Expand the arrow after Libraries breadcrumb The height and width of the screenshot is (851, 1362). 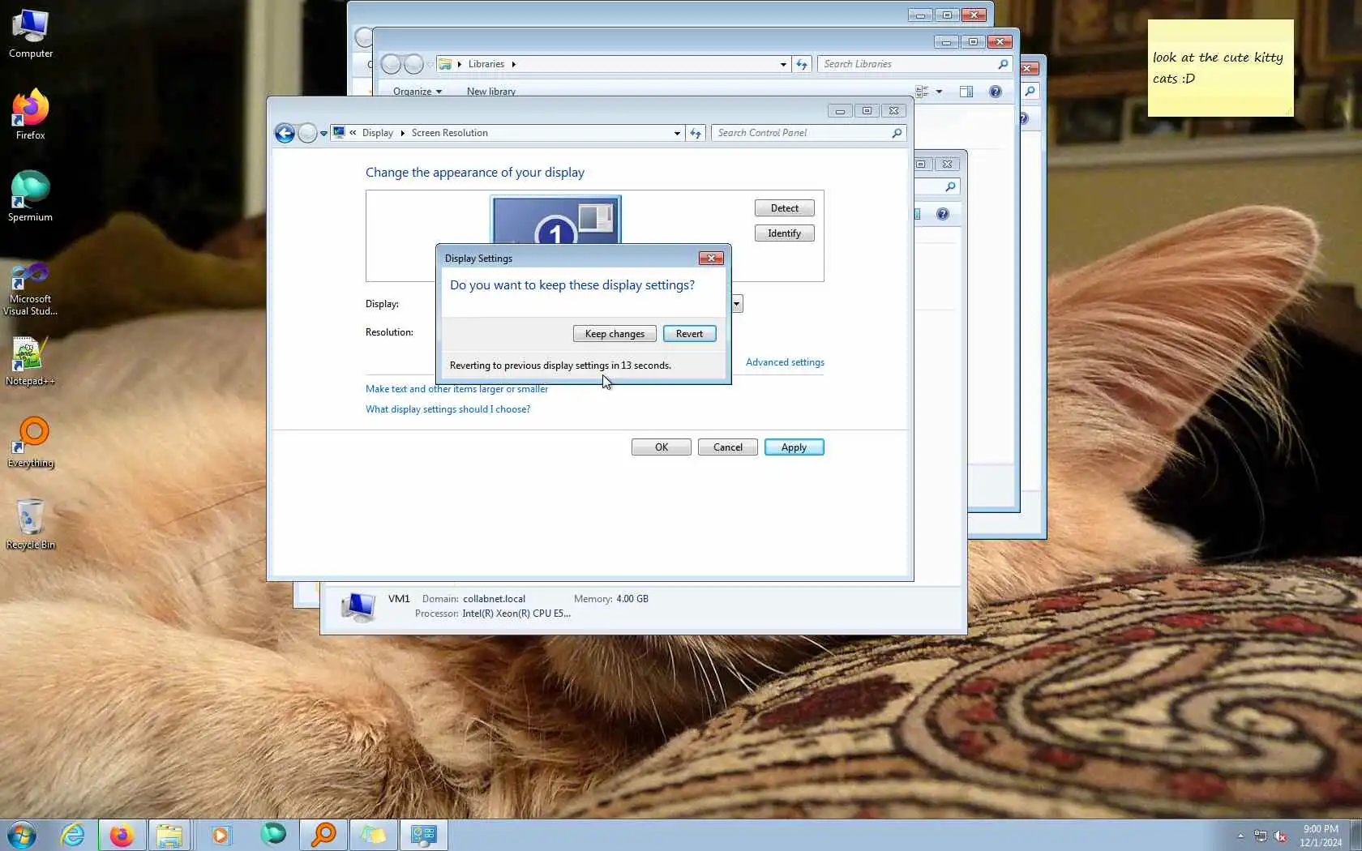tap(514, 64)
